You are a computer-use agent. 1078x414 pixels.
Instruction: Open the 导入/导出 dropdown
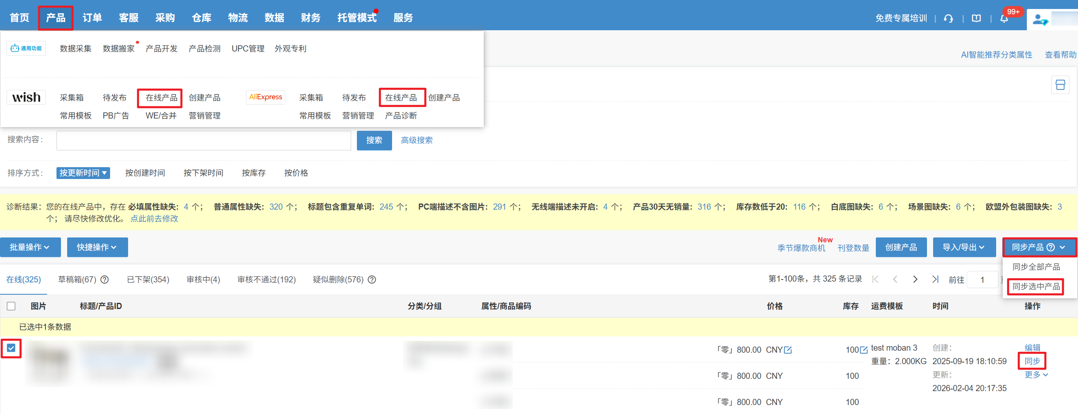pyautogui.click(x=963, y=247)
